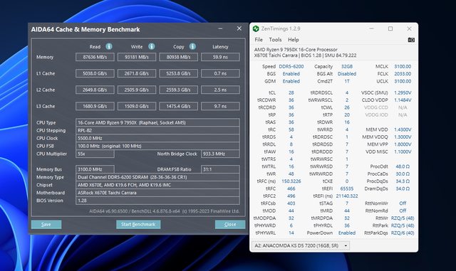Select the Cmd2T value 1T

347,81
